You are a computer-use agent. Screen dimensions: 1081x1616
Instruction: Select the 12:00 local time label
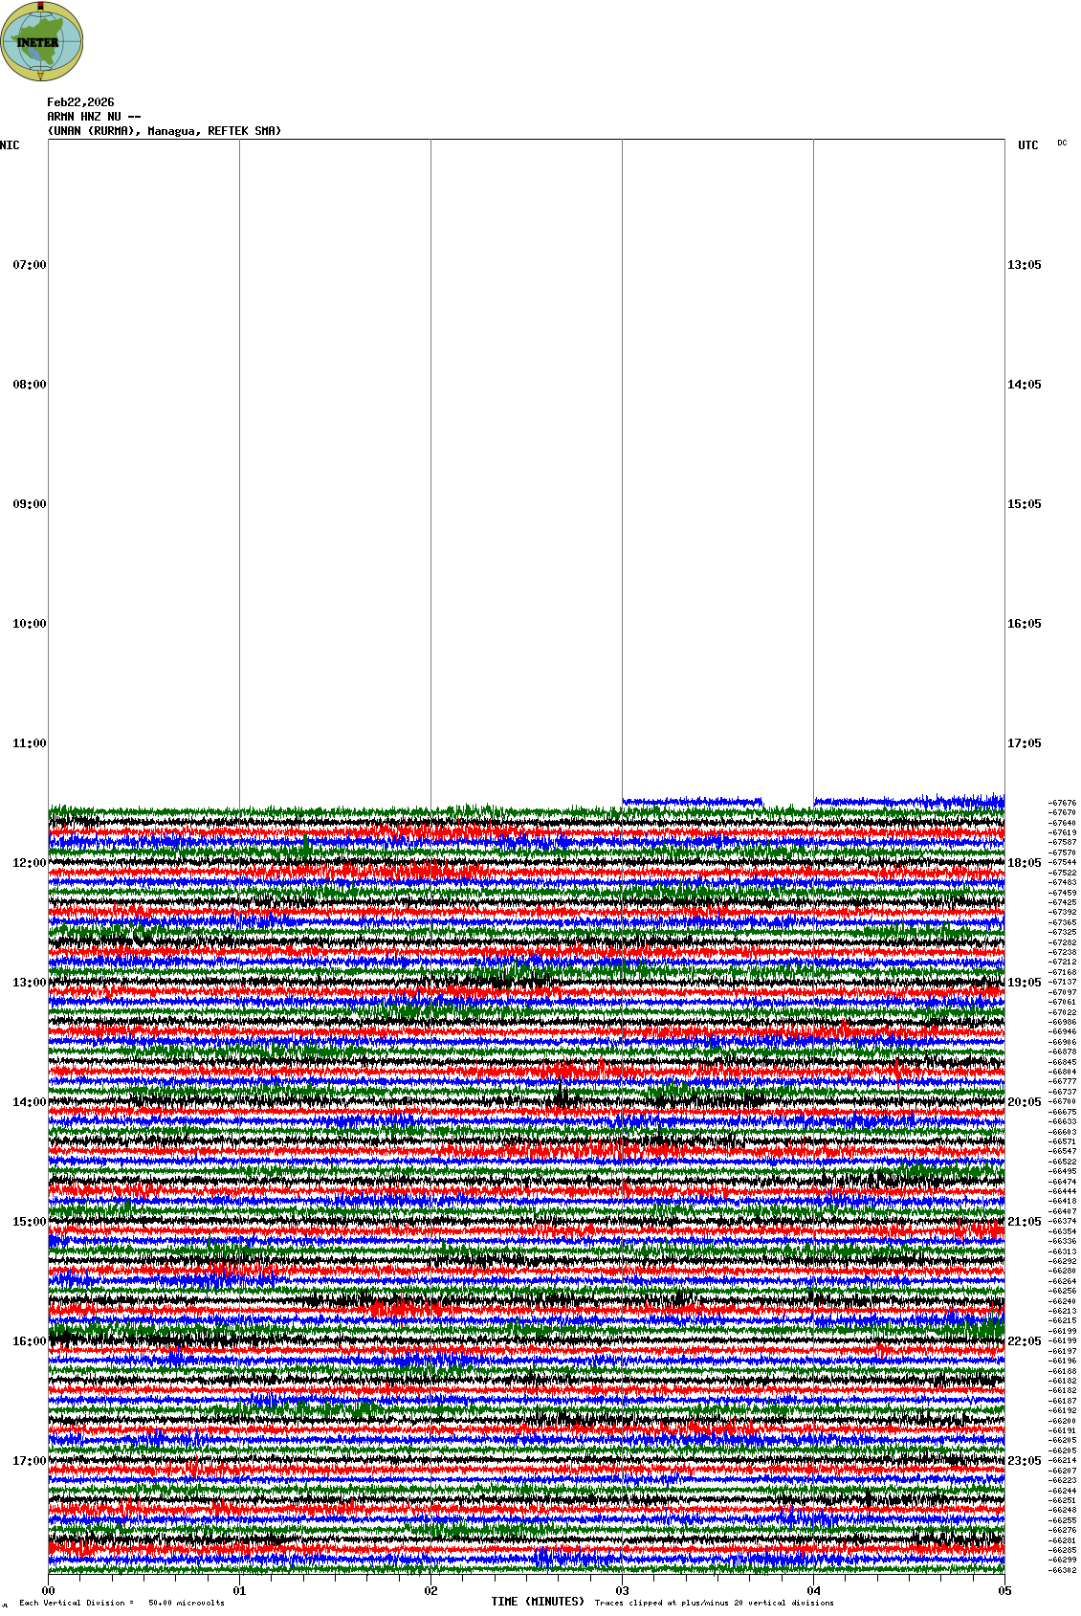point(29,863)
